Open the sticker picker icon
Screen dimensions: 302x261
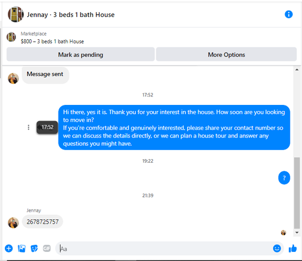34,248
